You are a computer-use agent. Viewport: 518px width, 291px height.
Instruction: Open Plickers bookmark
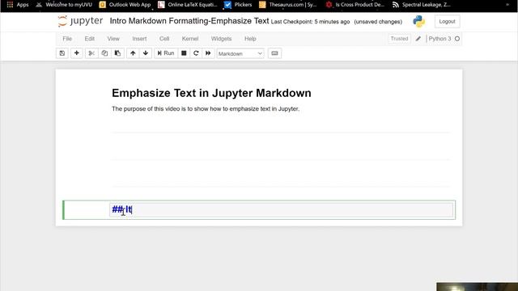point(238,5)
